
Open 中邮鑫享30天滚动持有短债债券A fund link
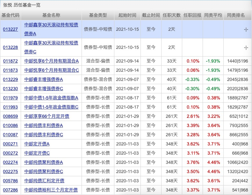51,29
